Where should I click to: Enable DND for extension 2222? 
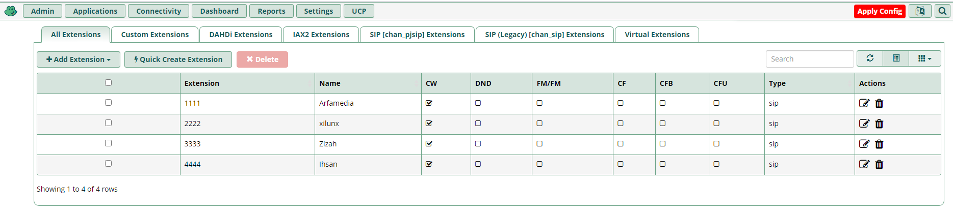478,123
